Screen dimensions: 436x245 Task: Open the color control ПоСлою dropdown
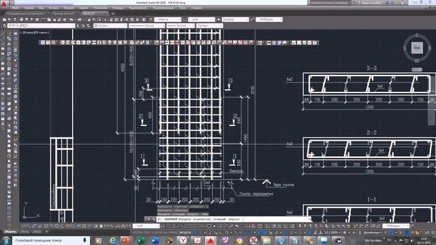click(x=110, y=26)
